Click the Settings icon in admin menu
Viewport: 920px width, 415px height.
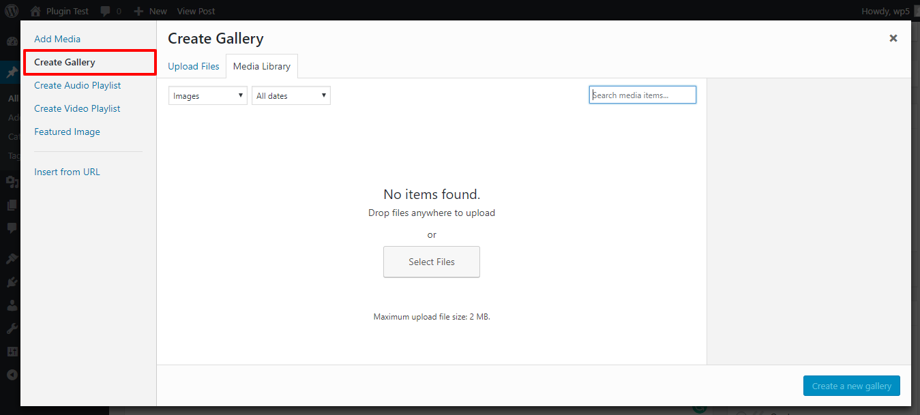12,352
